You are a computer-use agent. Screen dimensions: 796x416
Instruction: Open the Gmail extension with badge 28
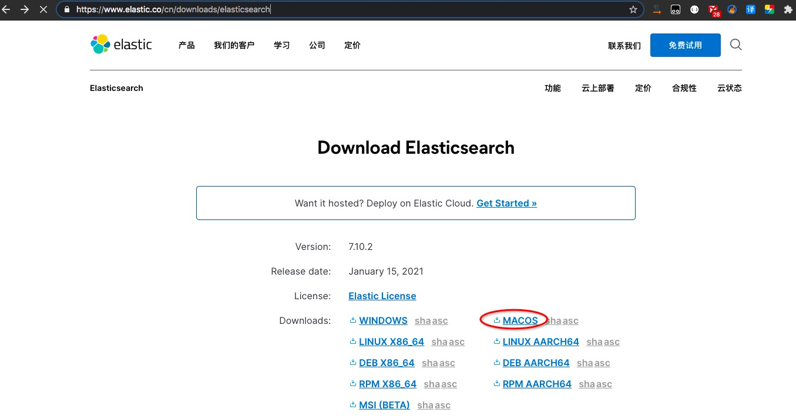point(714,10)
